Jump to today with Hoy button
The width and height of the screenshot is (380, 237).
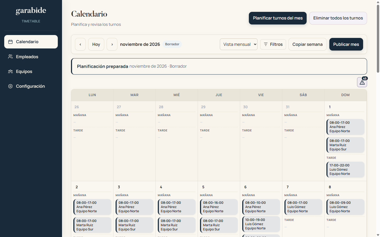click(x=96, y=44)
